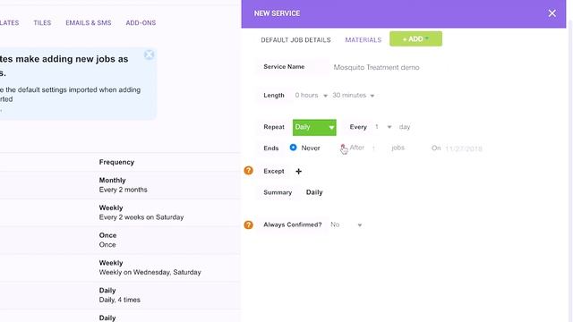Add an exception with the plus icon
The height and width of the screenshot is (322, 573).
pos(298,171)
